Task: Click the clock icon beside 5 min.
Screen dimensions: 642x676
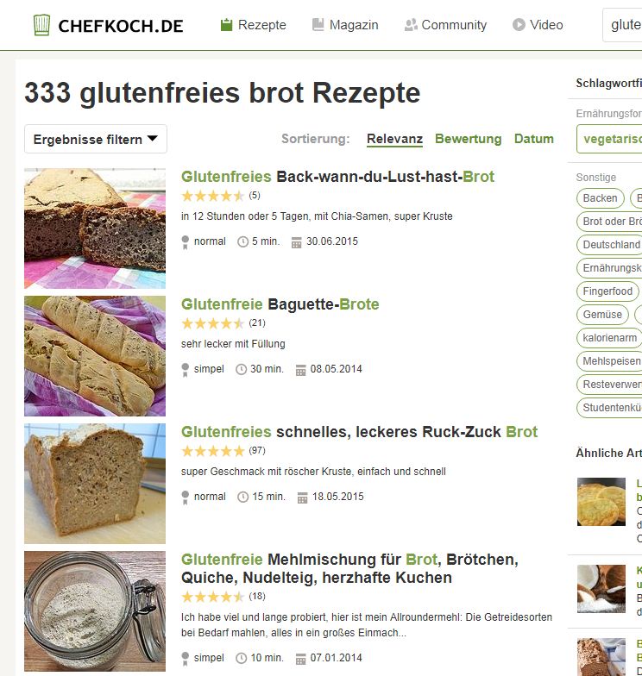Action: pos(243,241)
